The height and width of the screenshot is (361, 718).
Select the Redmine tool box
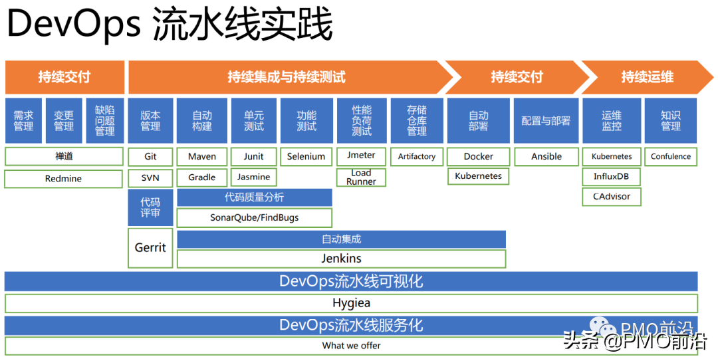coord(64,179)
